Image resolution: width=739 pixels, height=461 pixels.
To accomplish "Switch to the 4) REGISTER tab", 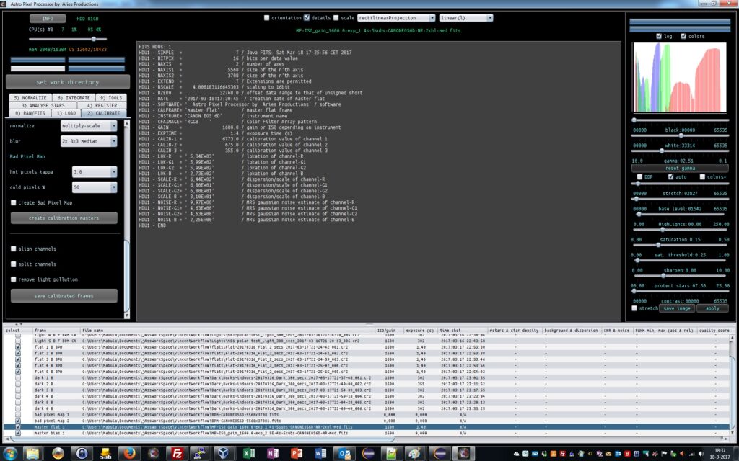I will [x=102, y=105].
